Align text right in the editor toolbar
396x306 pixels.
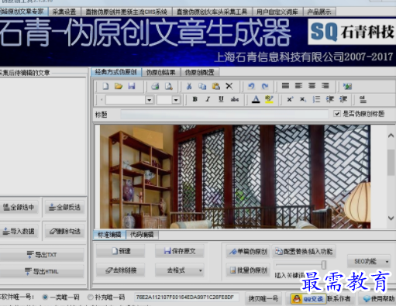click(325, 86)
